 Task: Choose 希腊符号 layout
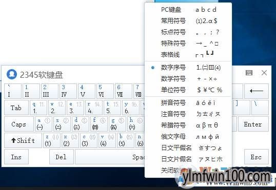point(188,125)
